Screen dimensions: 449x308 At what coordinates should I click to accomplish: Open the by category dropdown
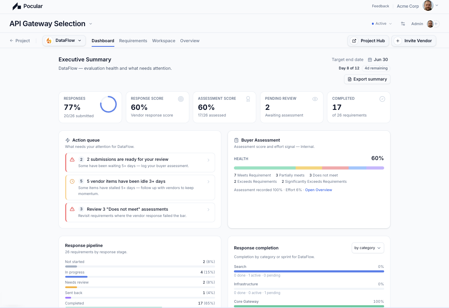click(368, 248)
